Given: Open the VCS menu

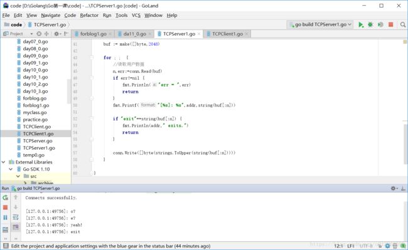Looking at the screenshot, I should tap(136, 15).
